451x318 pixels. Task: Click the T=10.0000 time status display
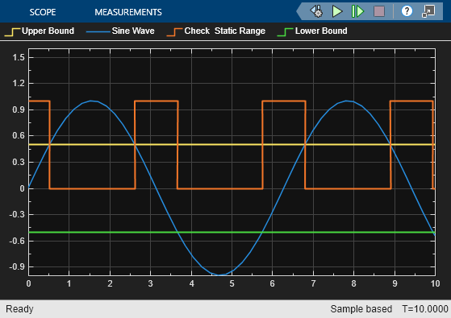click(x=425, y=309)
